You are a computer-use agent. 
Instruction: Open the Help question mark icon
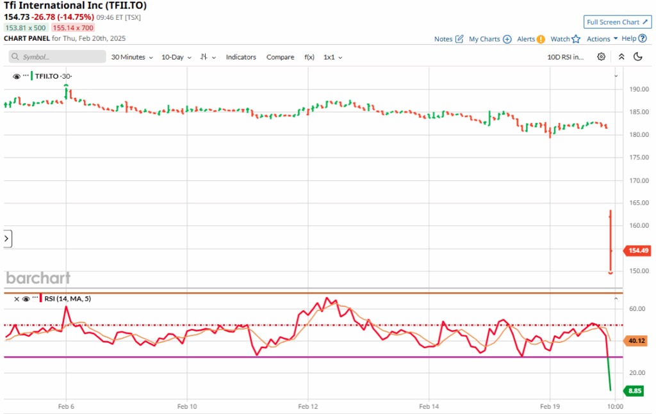(x=643, y=38)
